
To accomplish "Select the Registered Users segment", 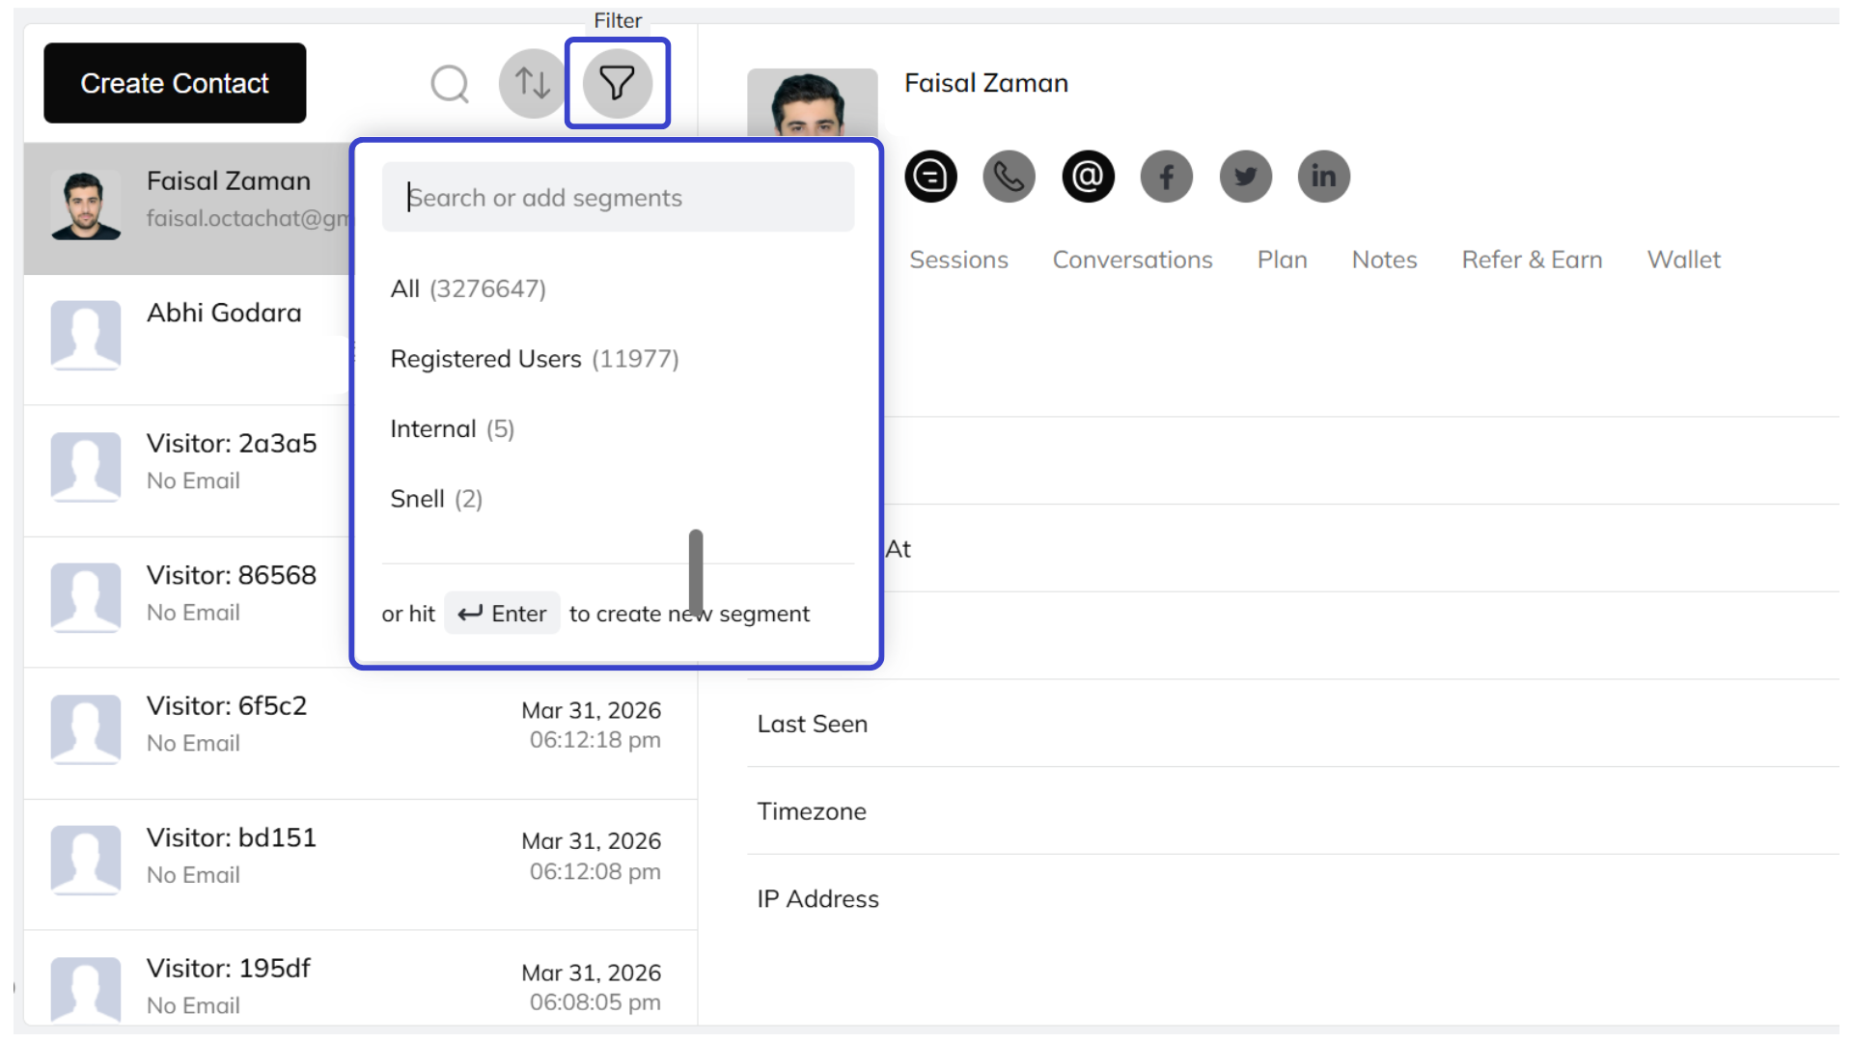I will (535, 358).
